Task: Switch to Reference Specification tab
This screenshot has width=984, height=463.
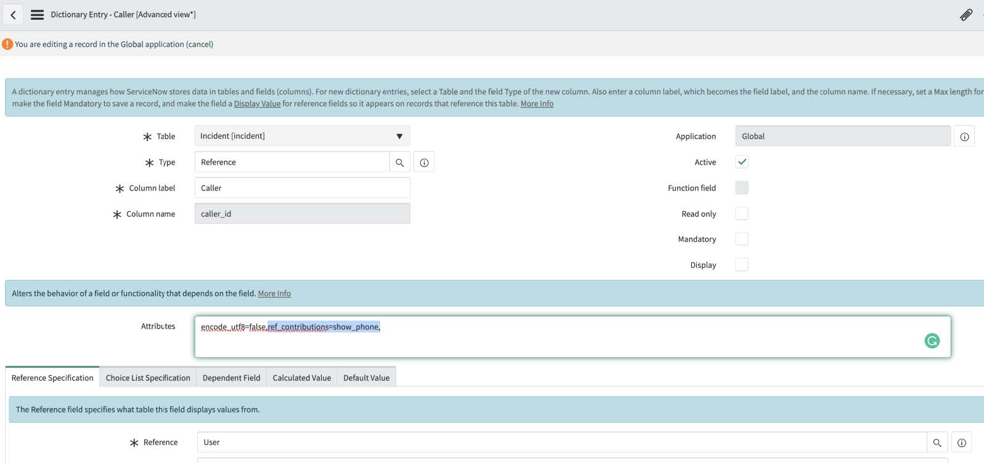Action: pyautogui.click(x=52, y=377)
